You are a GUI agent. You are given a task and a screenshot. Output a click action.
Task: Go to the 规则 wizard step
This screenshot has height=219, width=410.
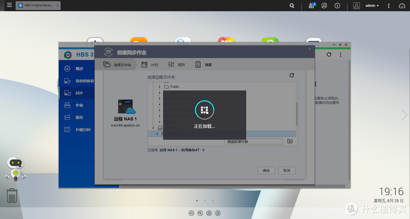(x=177, y=65)
